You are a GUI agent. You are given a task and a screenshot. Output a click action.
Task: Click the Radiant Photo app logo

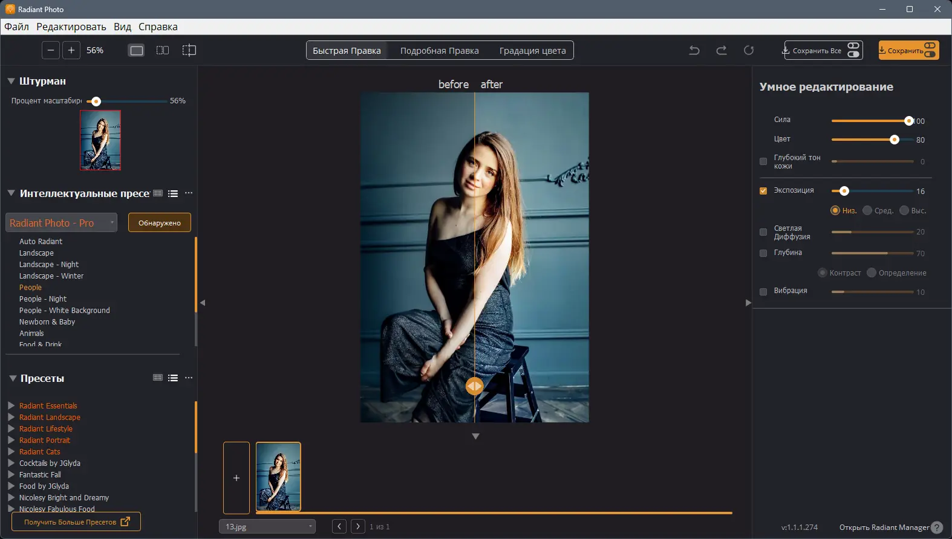pos(10,9)
